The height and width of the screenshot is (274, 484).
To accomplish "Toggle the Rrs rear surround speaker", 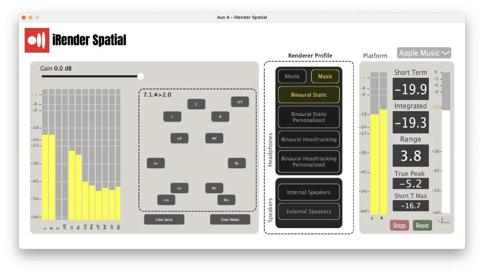I will click(226, 200).
